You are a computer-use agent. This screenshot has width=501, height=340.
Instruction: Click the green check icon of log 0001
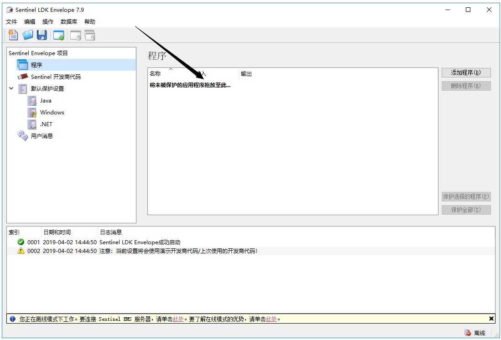[x=21, y=242]
